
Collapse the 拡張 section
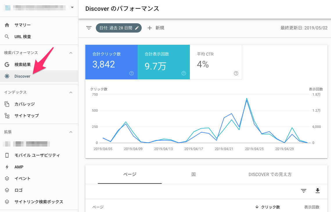(x=71, y=132)
